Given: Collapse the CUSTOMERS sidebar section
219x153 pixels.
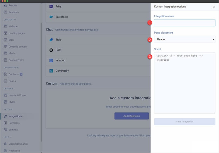Looking at the screenshot, I should 18,68.
